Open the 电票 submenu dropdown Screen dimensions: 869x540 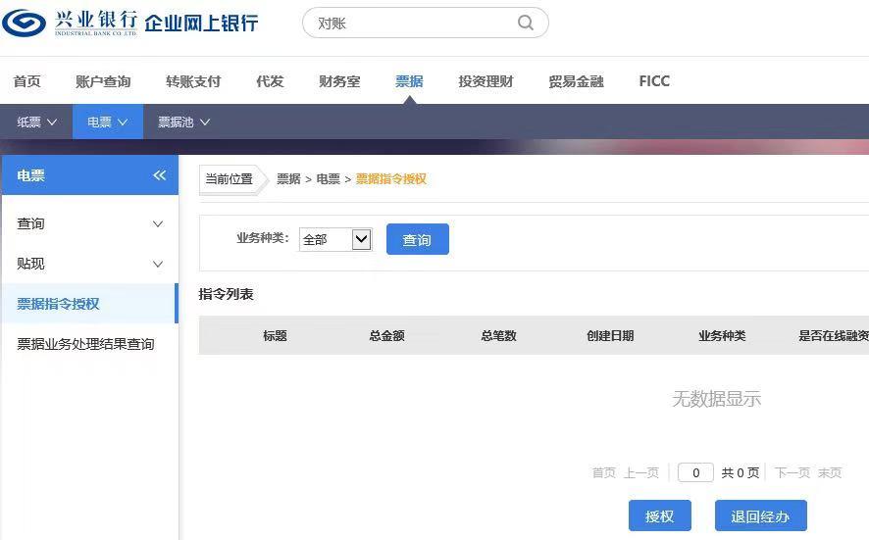click(x=107, y=123)
